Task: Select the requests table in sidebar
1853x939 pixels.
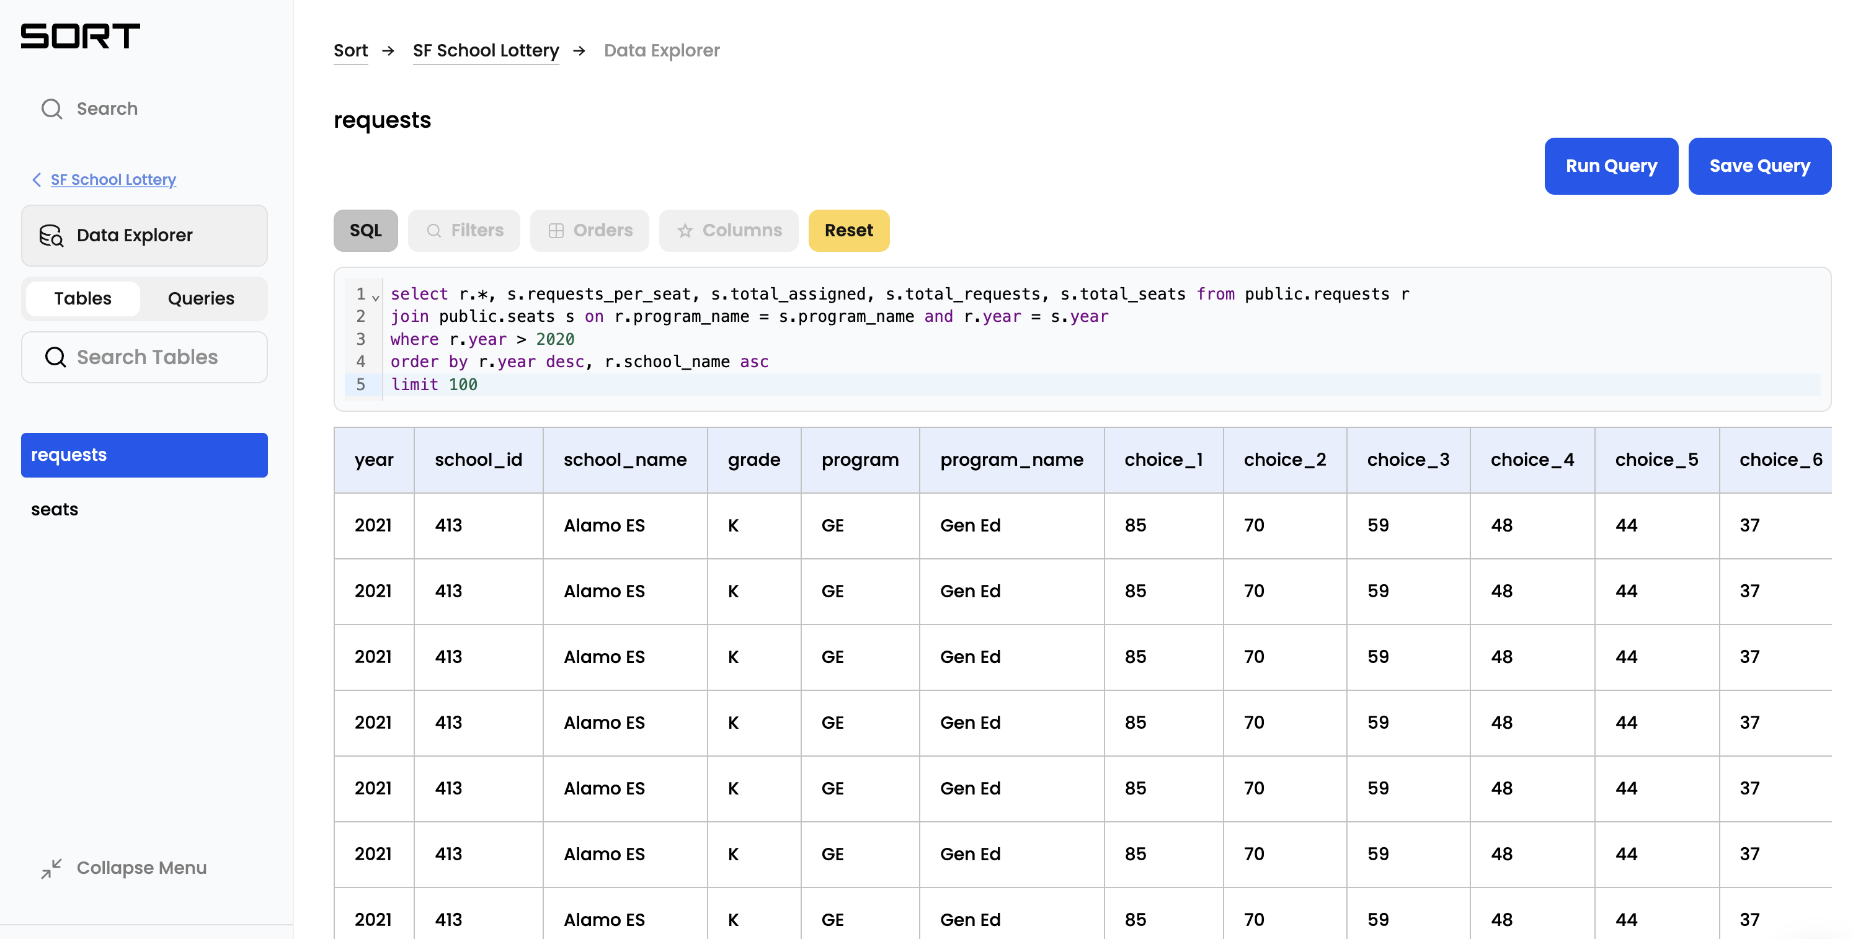Action: tap(144, 455)
